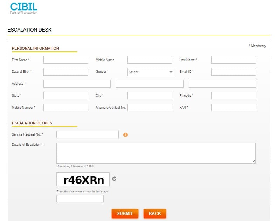Click the ESCALATION DETAILS section heading
This screenshot has width=275, height=221.
(32, 123)
